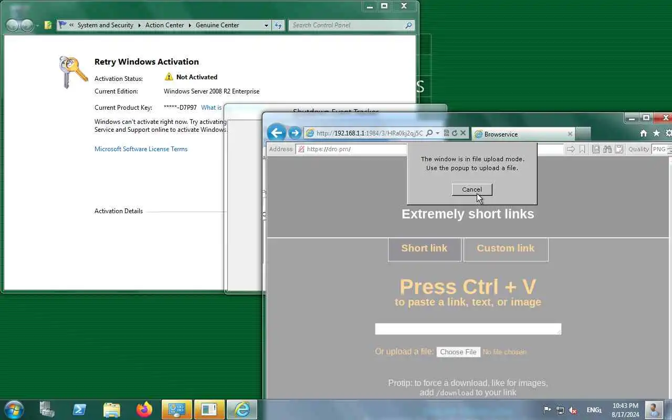
Task: Open recent pages dropdown in Control Panel
Action: point(37,25)
